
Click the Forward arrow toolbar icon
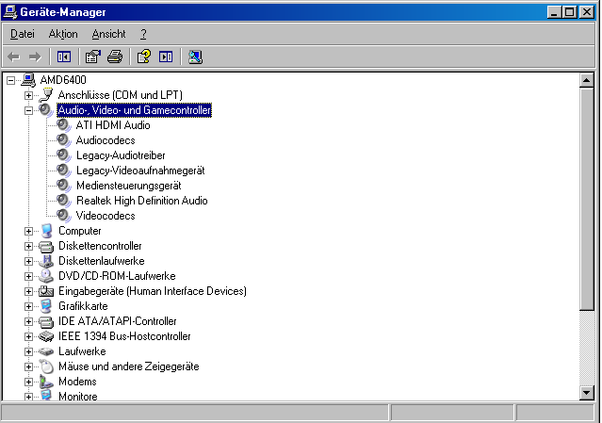(35, 57)
